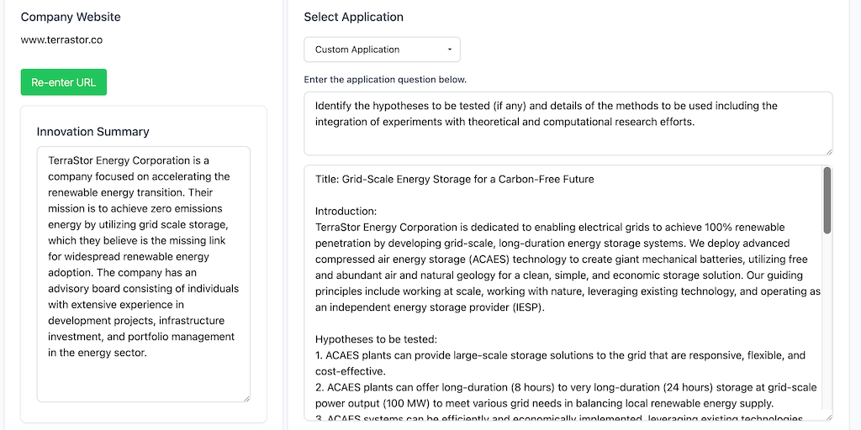Click the green Re-enter URL button
This screenshot has width=861, height=430.
click(64, 82)
